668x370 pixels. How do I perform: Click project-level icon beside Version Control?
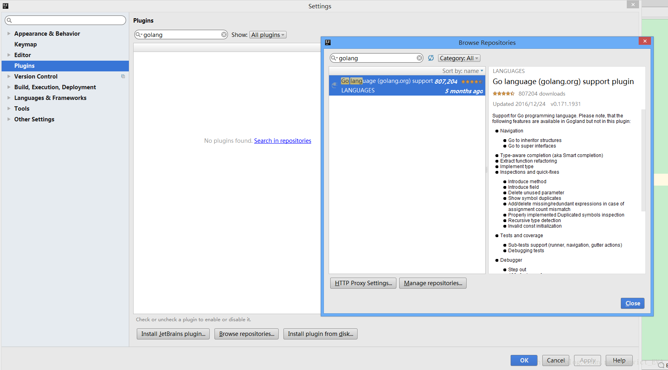point(123,77)
